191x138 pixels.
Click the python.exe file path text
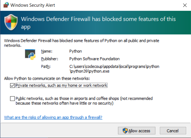pos(114,69)
